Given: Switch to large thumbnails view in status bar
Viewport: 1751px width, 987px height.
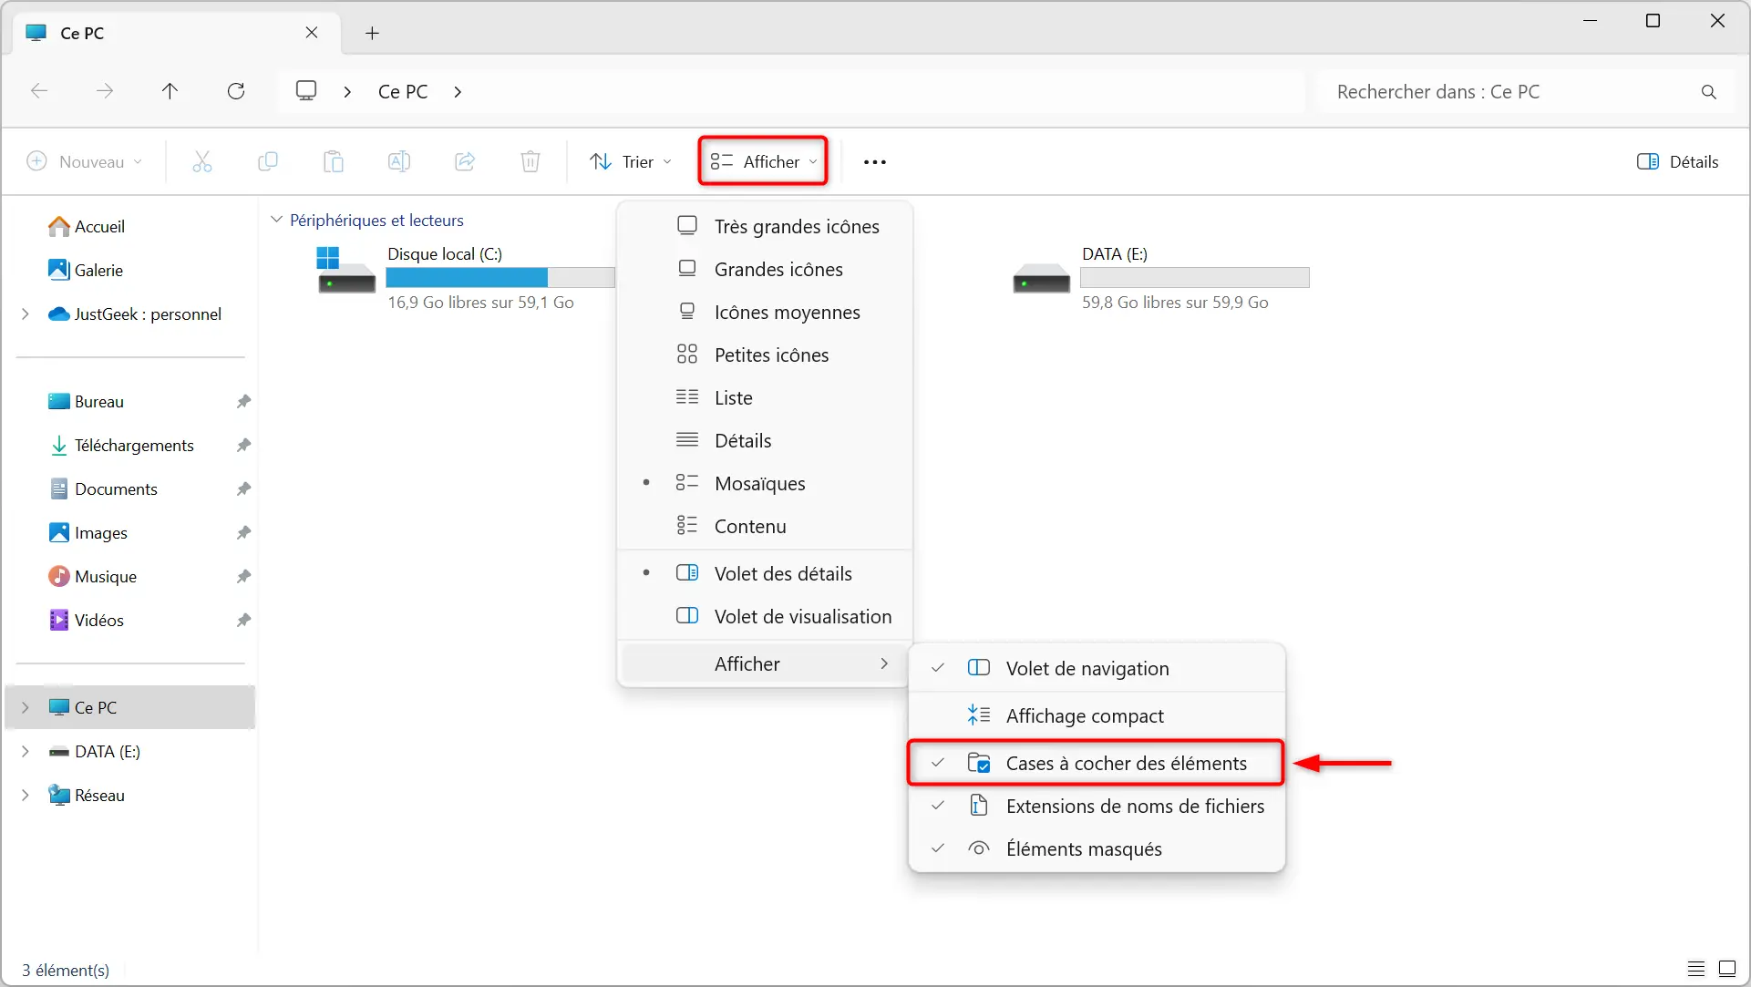Looking at the screenshot, I should (1727, 968).
